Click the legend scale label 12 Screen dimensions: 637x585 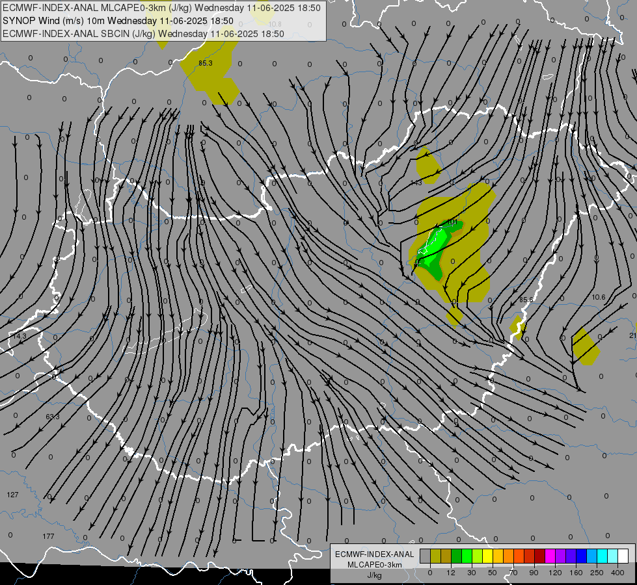pos(451,573)
